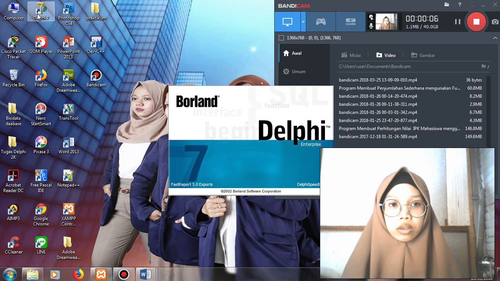Open Computer desktop icon
This screenshot has width=500, height=281.
(14, 11)
